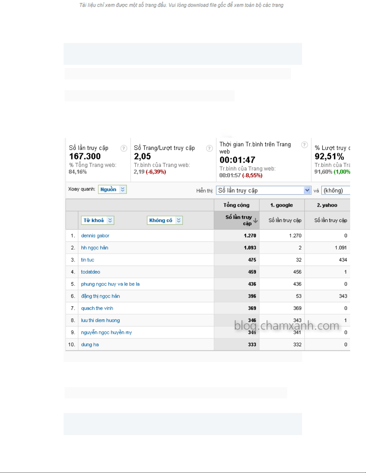This screenshot has height=473, width=366.
Task: Click the 1. google column header
Action: tap(281, 205)
